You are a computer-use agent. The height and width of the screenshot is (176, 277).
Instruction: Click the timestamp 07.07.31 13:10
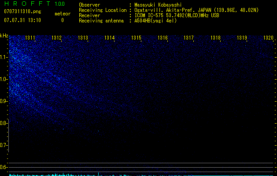pos(22,20)
